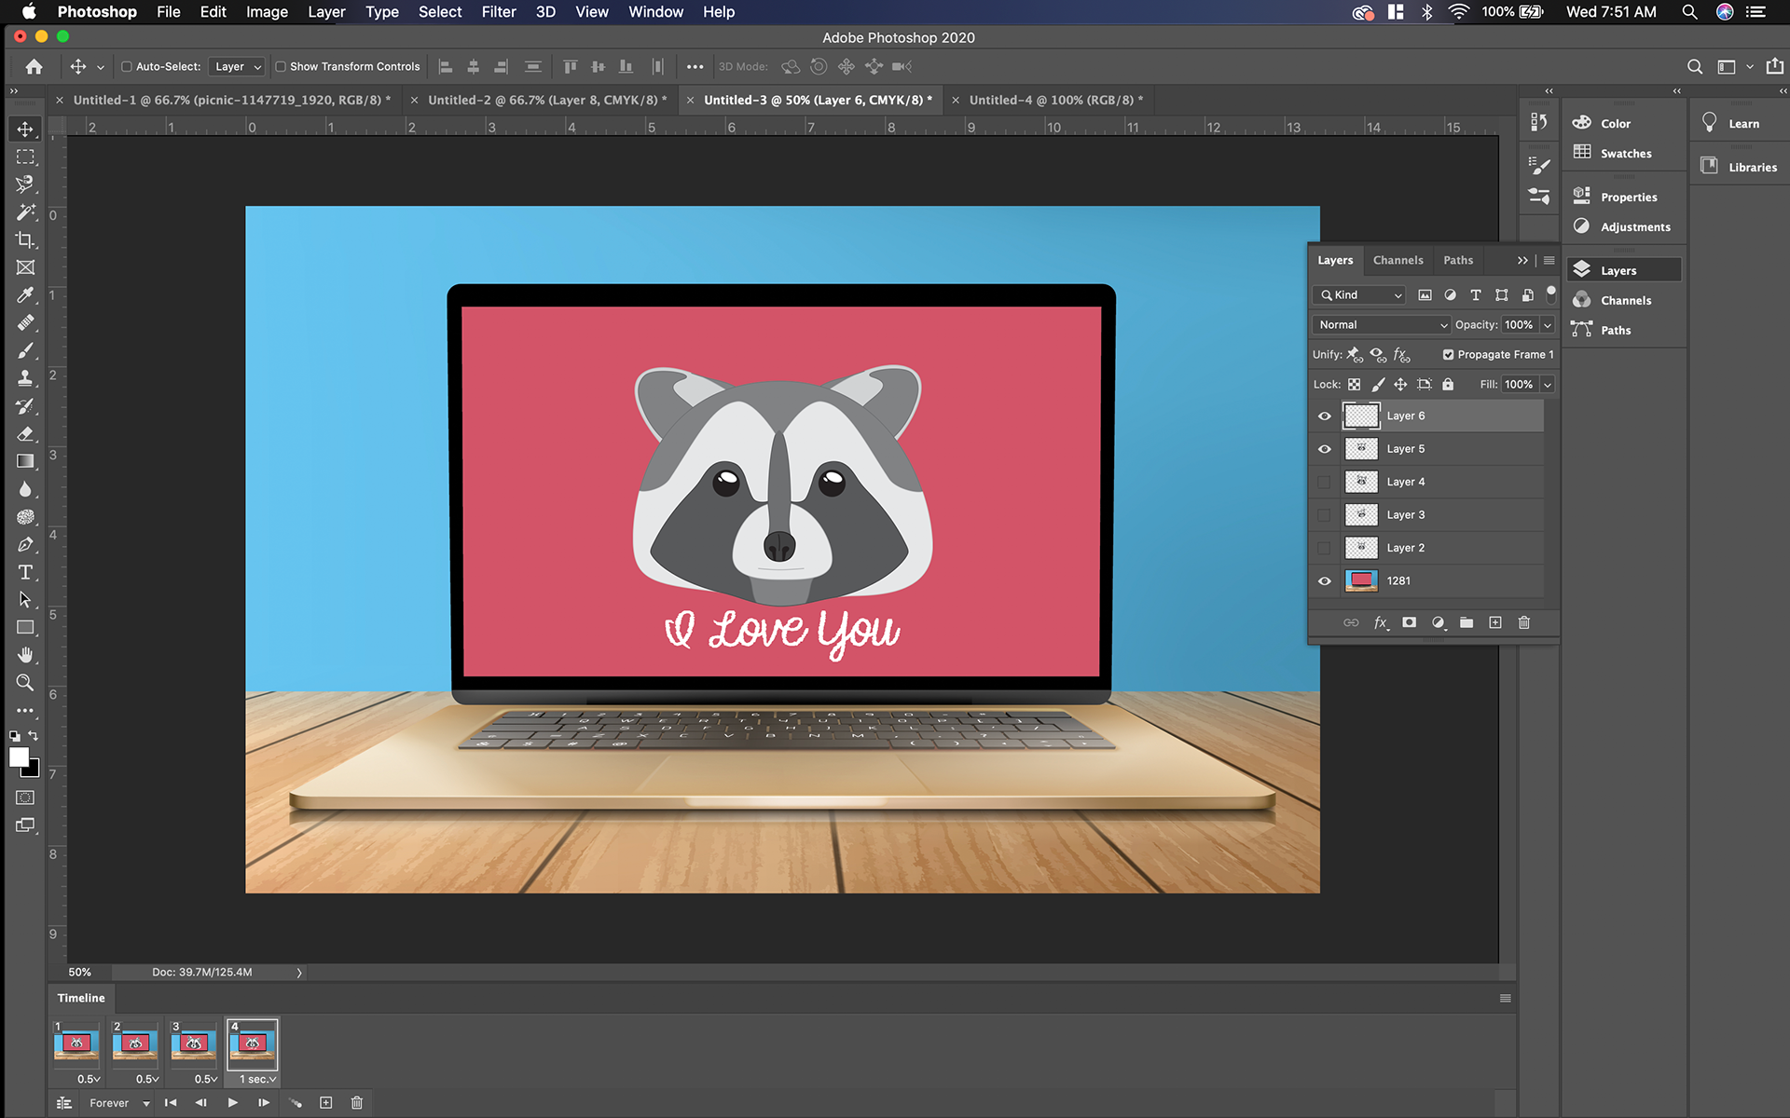The width and height of the screenshot is (1790, 1118).
Task: Delete layer using Layers panel trash icon
Action: (x=1524, y=622)
